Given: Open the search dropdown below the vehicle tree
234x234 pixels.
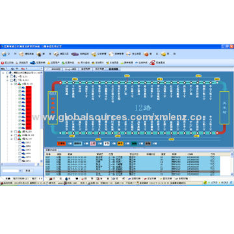Looking at the screenshot, I should pyautogui.click(x=21, y=171).
